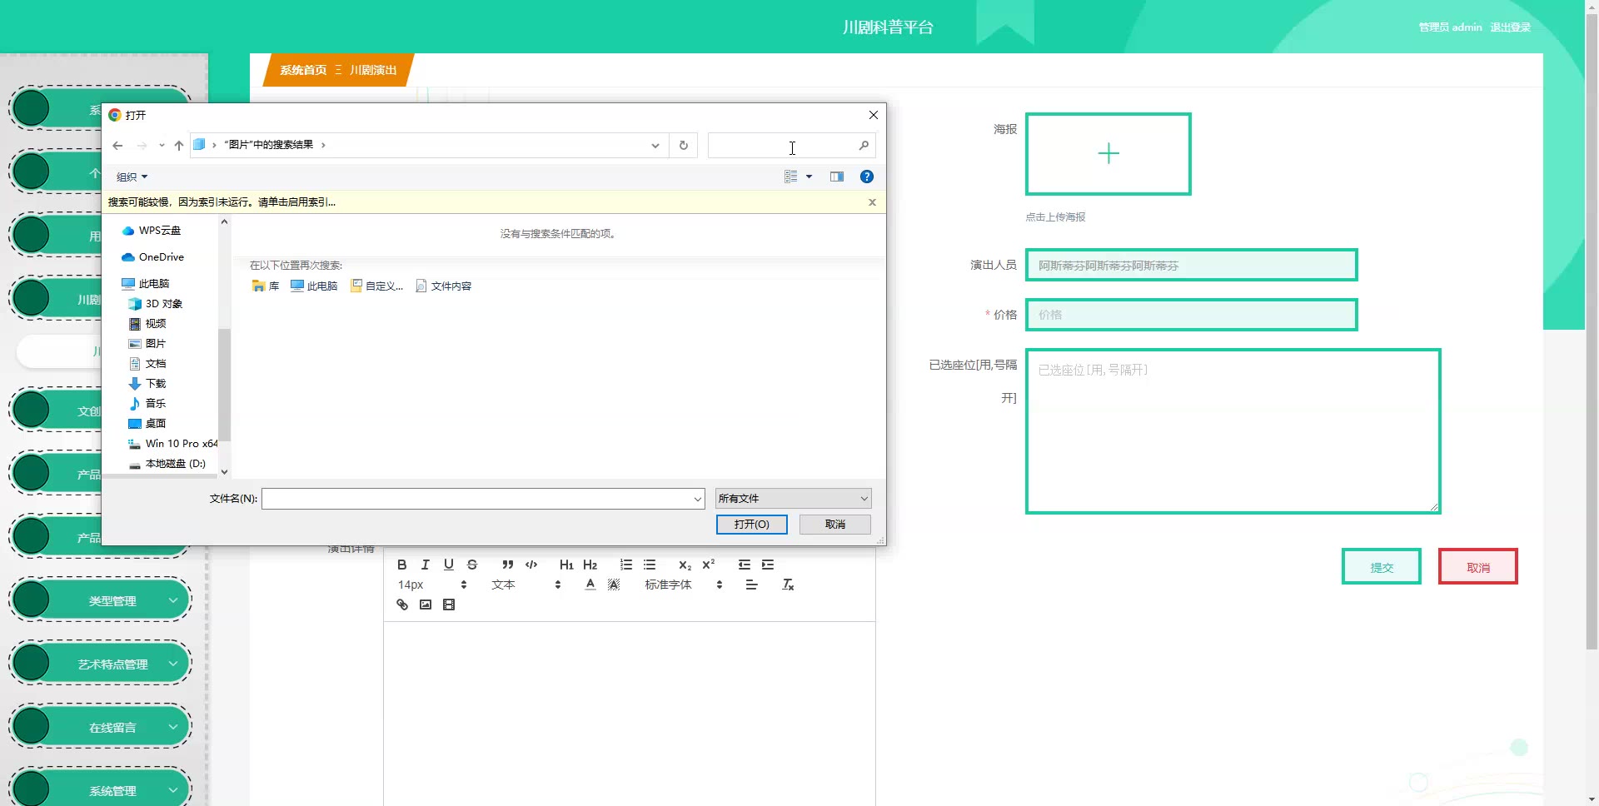Image resolution: width=1599 pixels, height=806 pixels.
Task: Refresh the file dialog location
Action: tap(683, 145)
